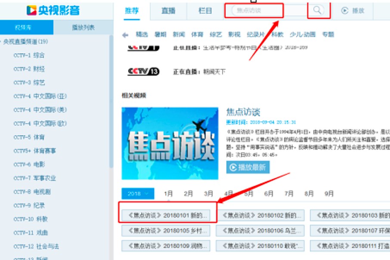Viewport: 390px width, 260px height.
Task: Choose the 8月 month filter
Action: [309, 194]
